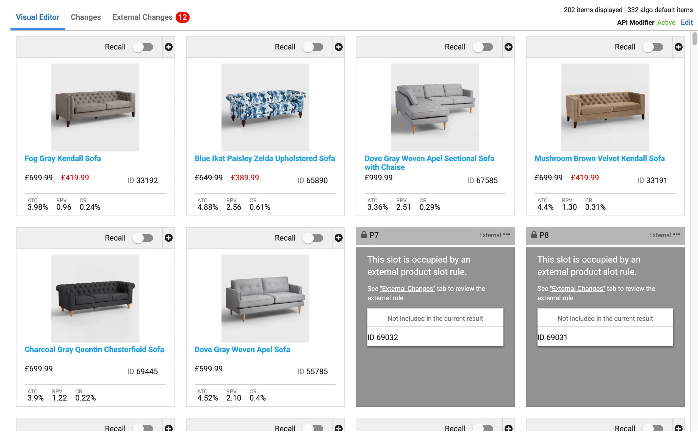698x436 pixels.
Task: Click the lock icon on slot P8
Action: tap(534, 235)
